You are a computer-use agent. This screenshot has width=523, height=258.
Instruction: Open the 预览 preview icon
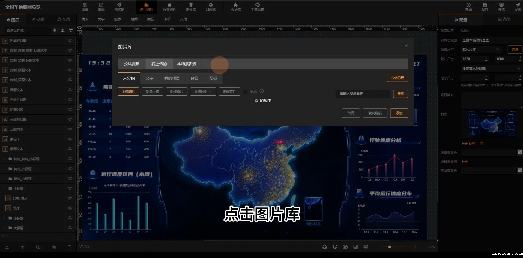(501, 7)
